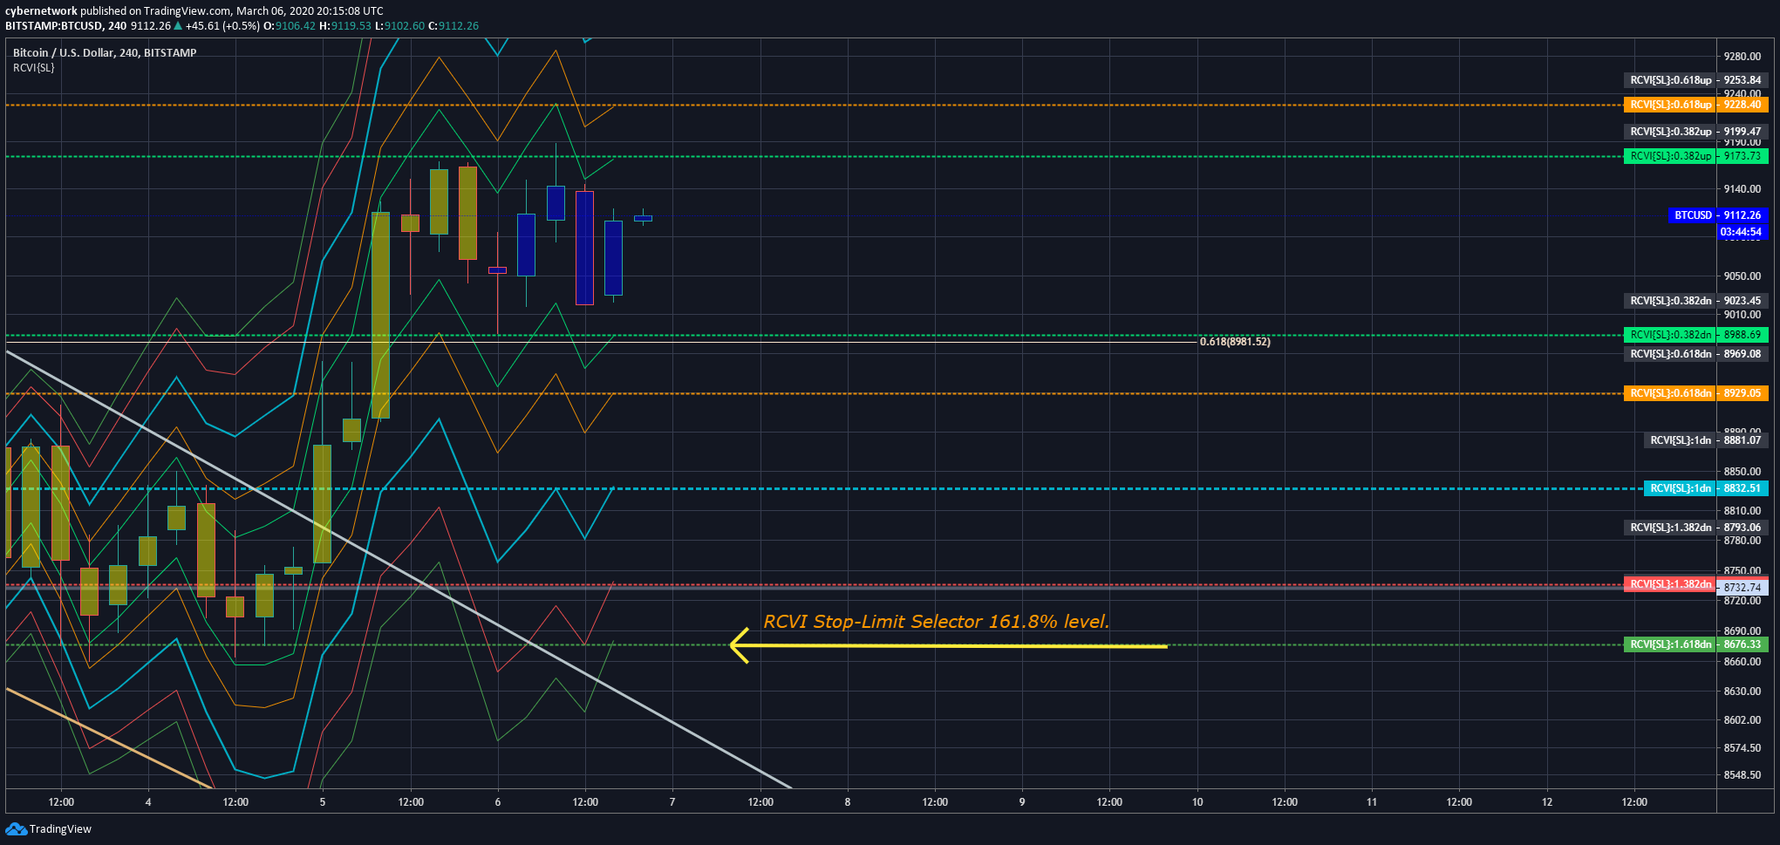Click the 8732.74 crosshair price tag
The image size is (1780, 845).
click(x=1742, y=588)
